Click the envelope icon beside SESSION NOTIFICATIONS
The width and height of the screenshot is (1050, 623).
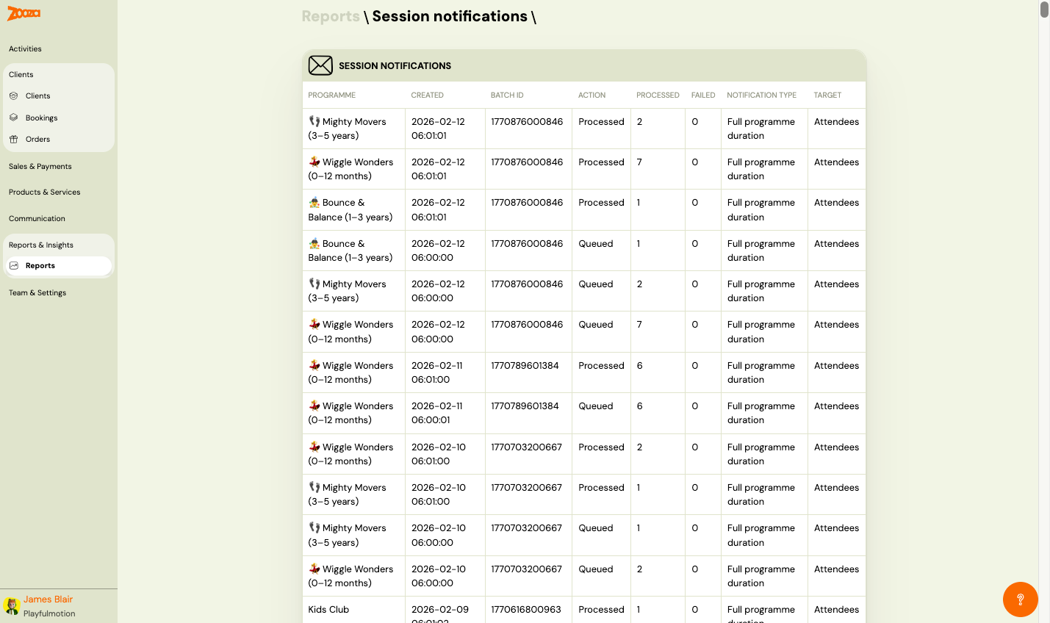(320, 65)
